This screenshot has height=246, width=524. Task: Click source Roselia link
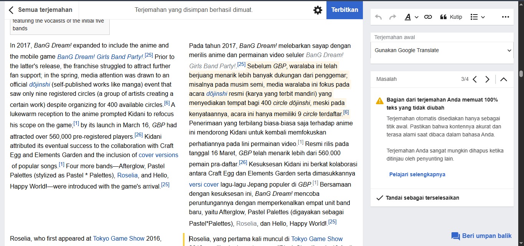pos(127,175)
